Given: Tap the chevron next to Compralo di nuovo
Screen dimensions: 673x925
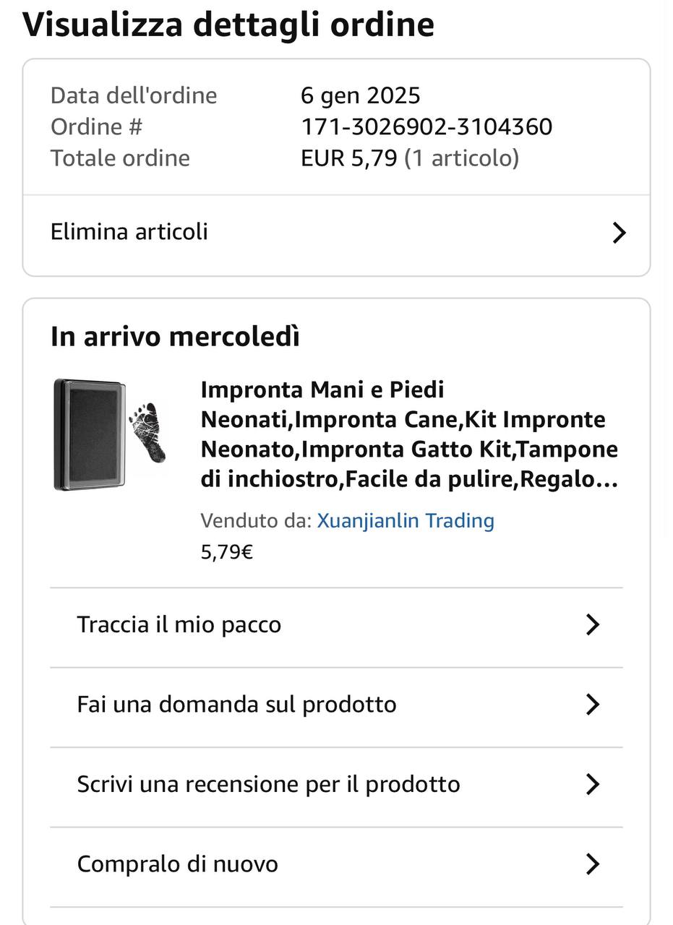Looking at the screenshot, I should (x=593, y=864).
